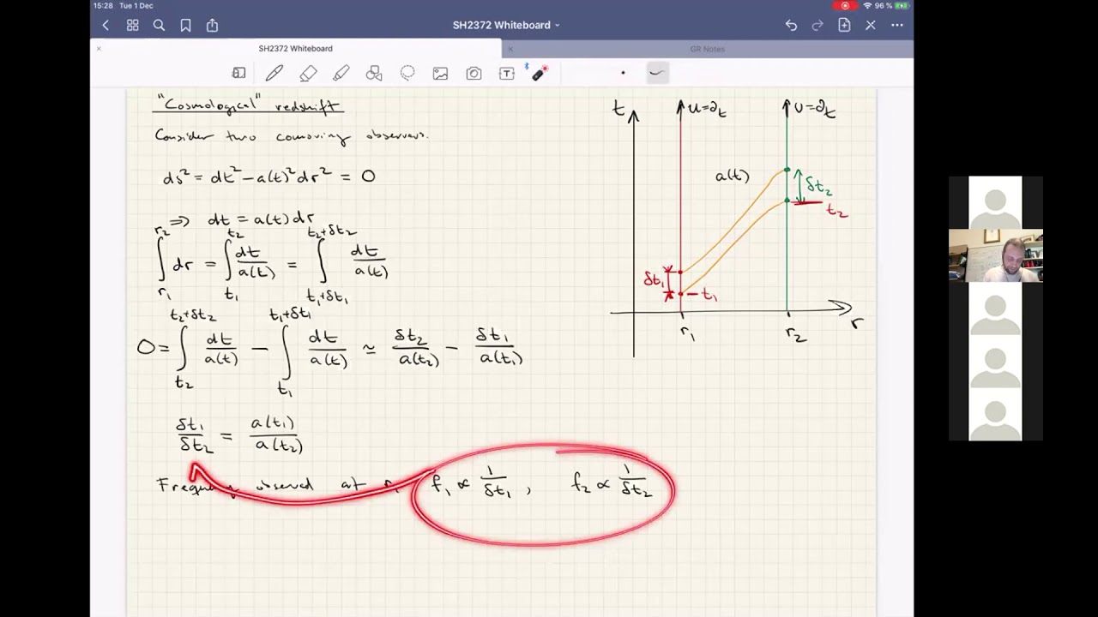
Task: Open the search magnifier
Action: [x=159, y=26]
